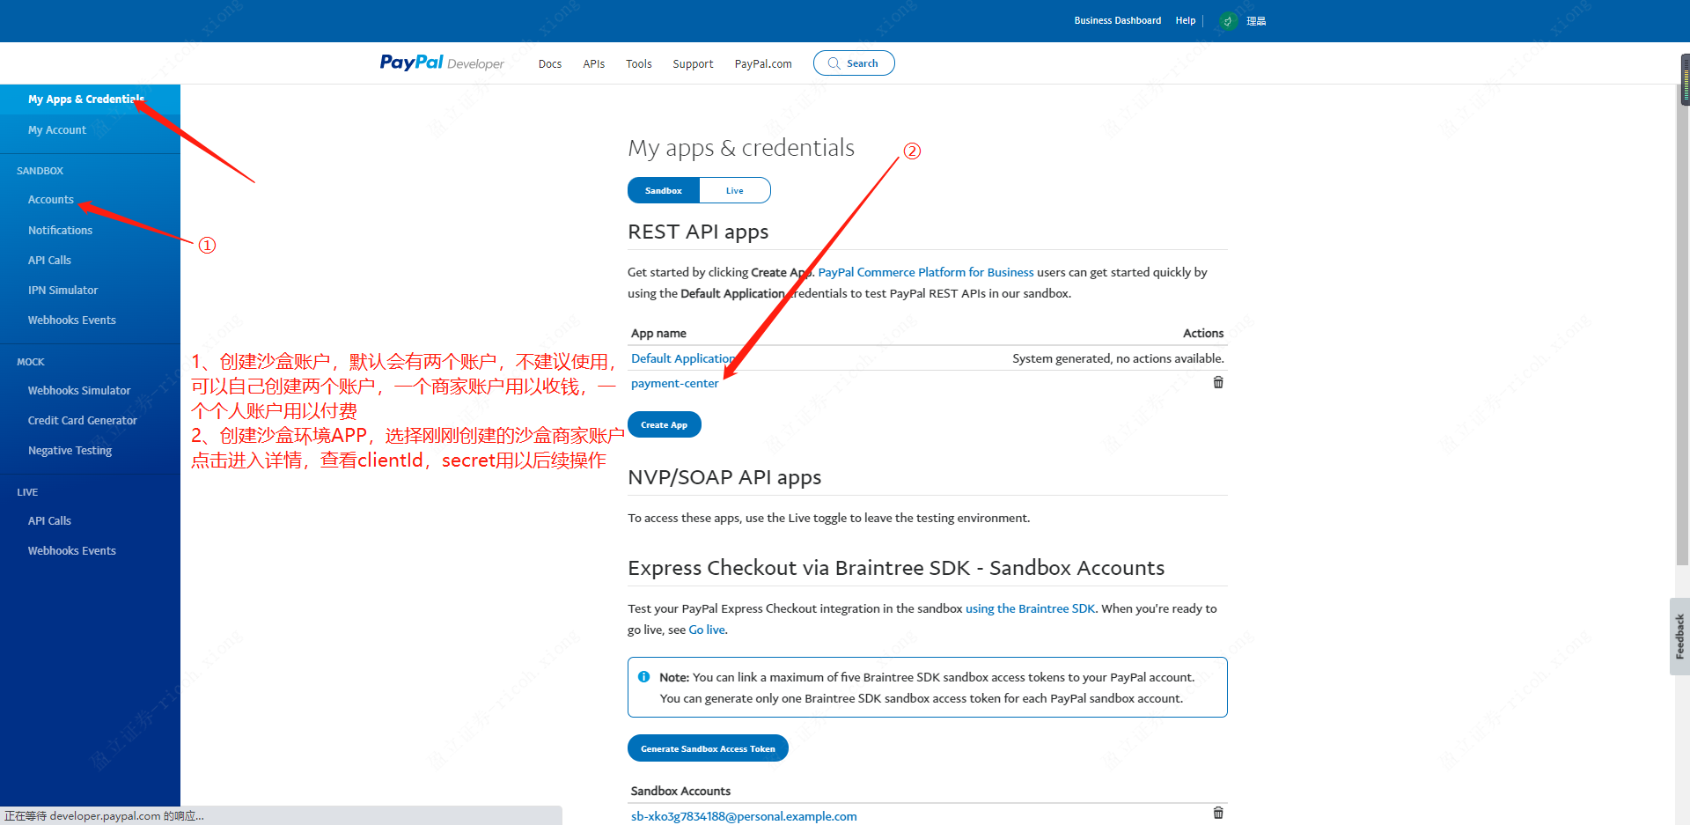Image resolution: width=1690 pixels, height=825 pixels.
Task: Open Sandbox Notifications in sidebar
Action: click(60, 230)
